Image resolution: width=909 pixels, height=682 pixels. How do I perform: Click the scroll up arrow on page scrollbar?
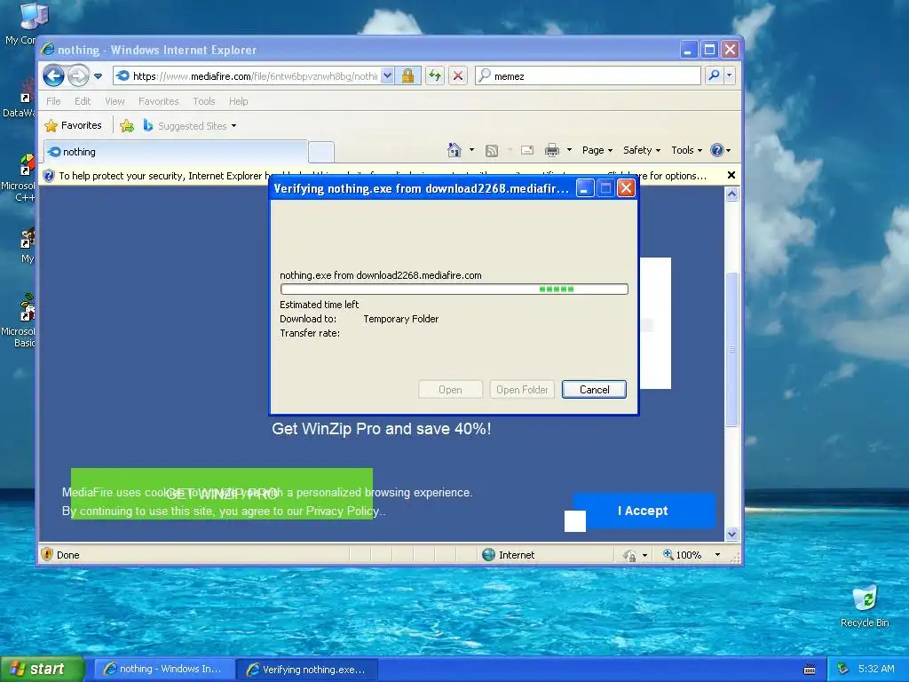pyautogui.click(x=731, y=194)
